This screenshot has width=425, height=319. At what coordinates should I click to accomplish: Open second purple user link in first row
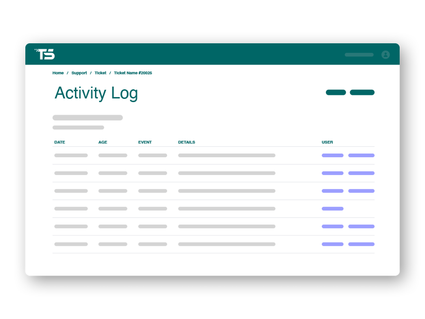pyautogui.click(x=361, y=155)
